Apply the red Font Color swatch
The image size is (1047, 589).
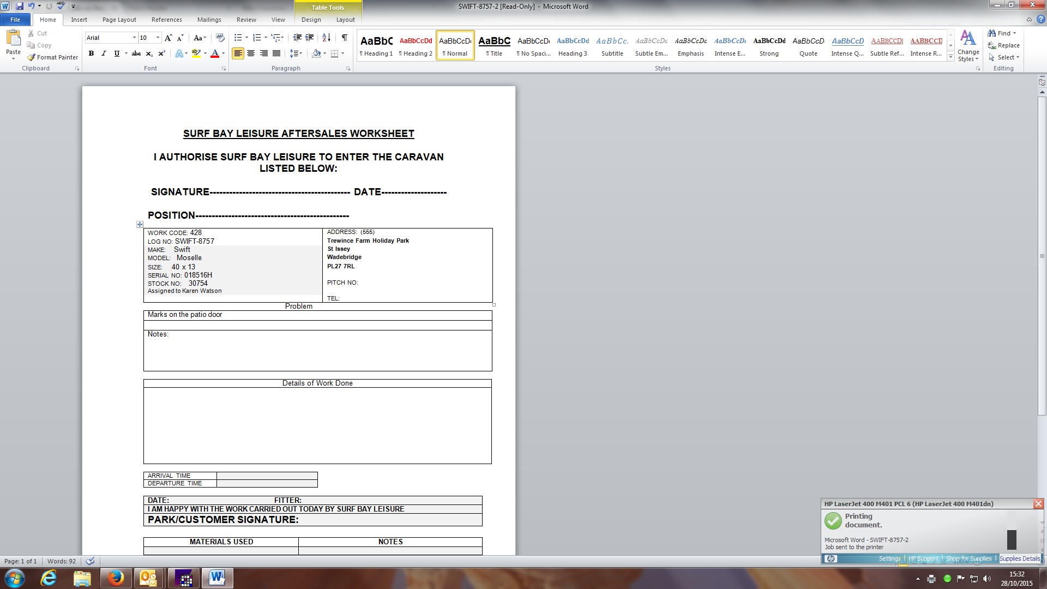pyautogui.click(x=215, y=53)
